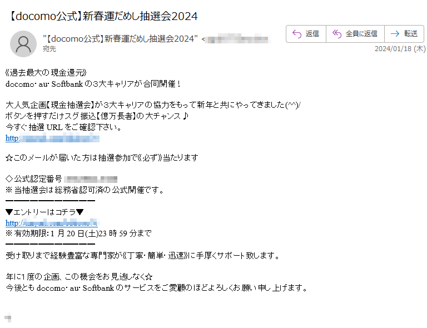Click the 返信 reply button

click(306, 34)
